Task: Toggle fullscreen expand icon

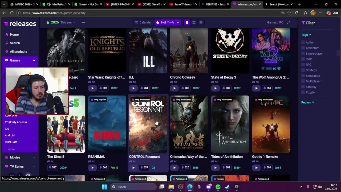Action: 288,22
